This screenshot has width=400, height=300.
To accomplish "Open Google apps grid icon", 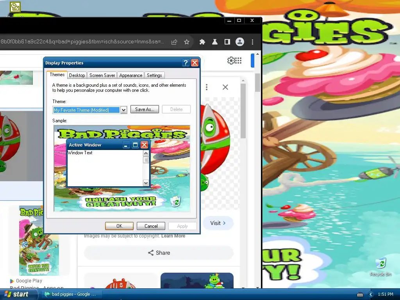I will click(238, 61).
